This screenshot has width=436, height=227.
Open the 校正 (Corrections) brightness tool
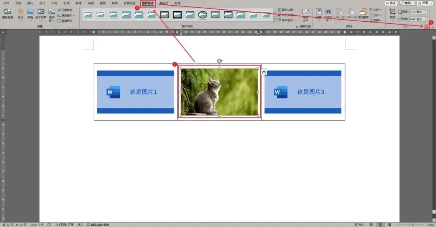click(21, 14)
